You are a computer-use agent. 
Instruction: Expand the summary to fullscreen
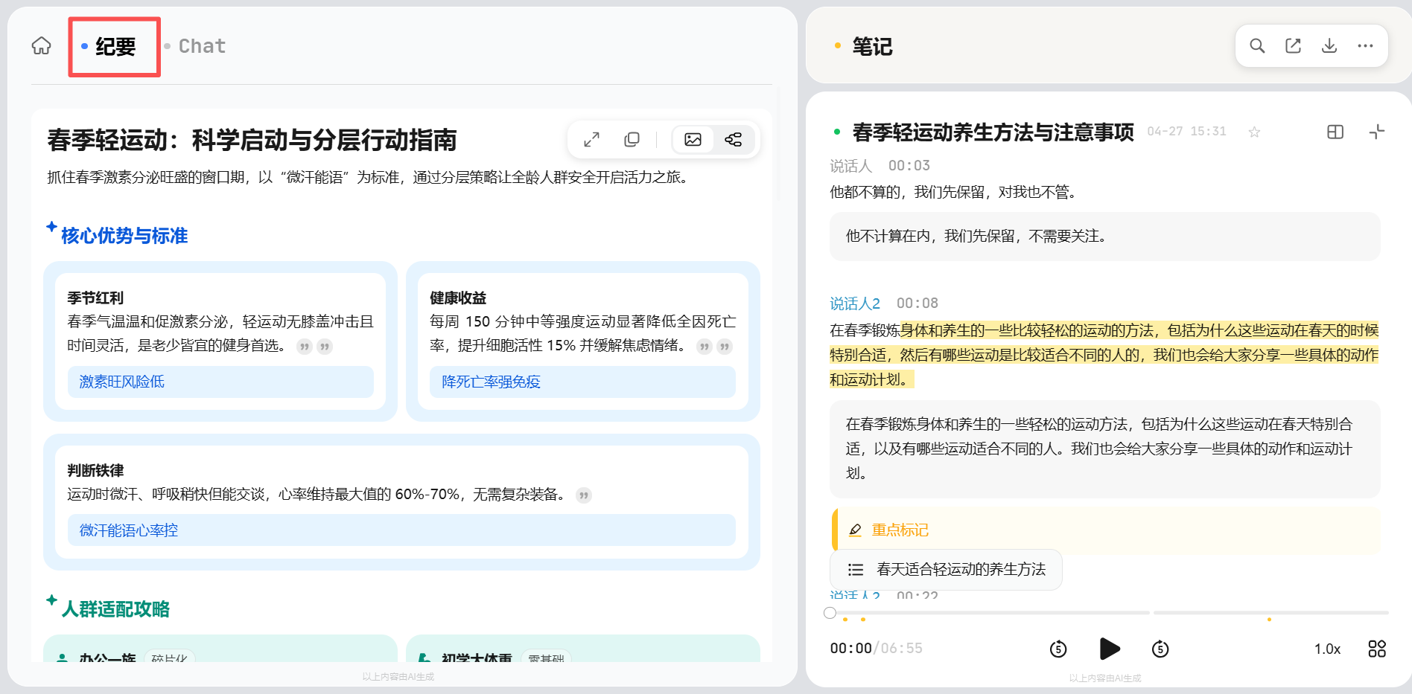[591, 139]
